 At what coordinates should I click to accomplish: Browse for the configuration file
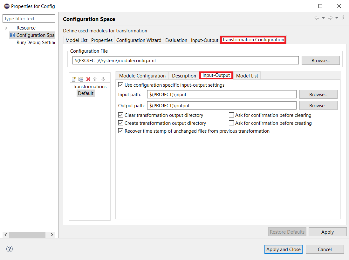[x=320, y=60]
